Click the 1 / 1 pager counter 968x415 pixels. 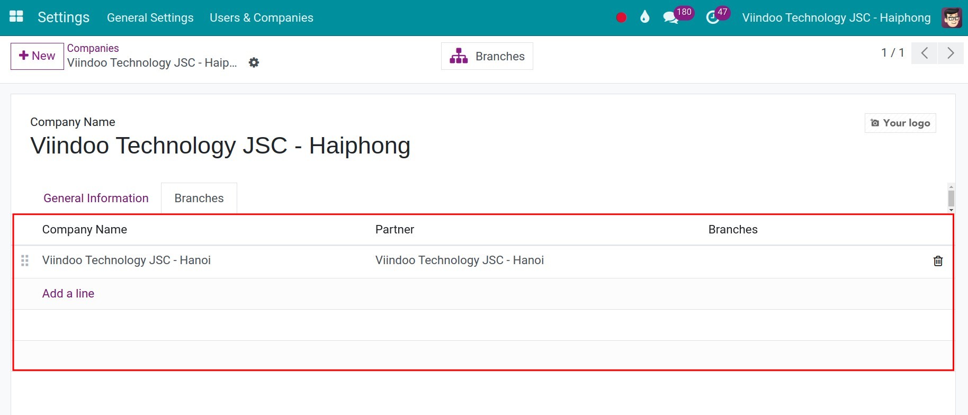pos(892,53)
